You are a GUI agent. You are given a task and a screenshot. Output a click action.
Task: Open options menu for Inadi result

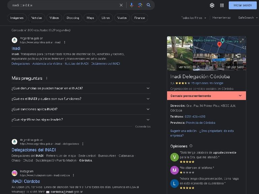point(65,42)
